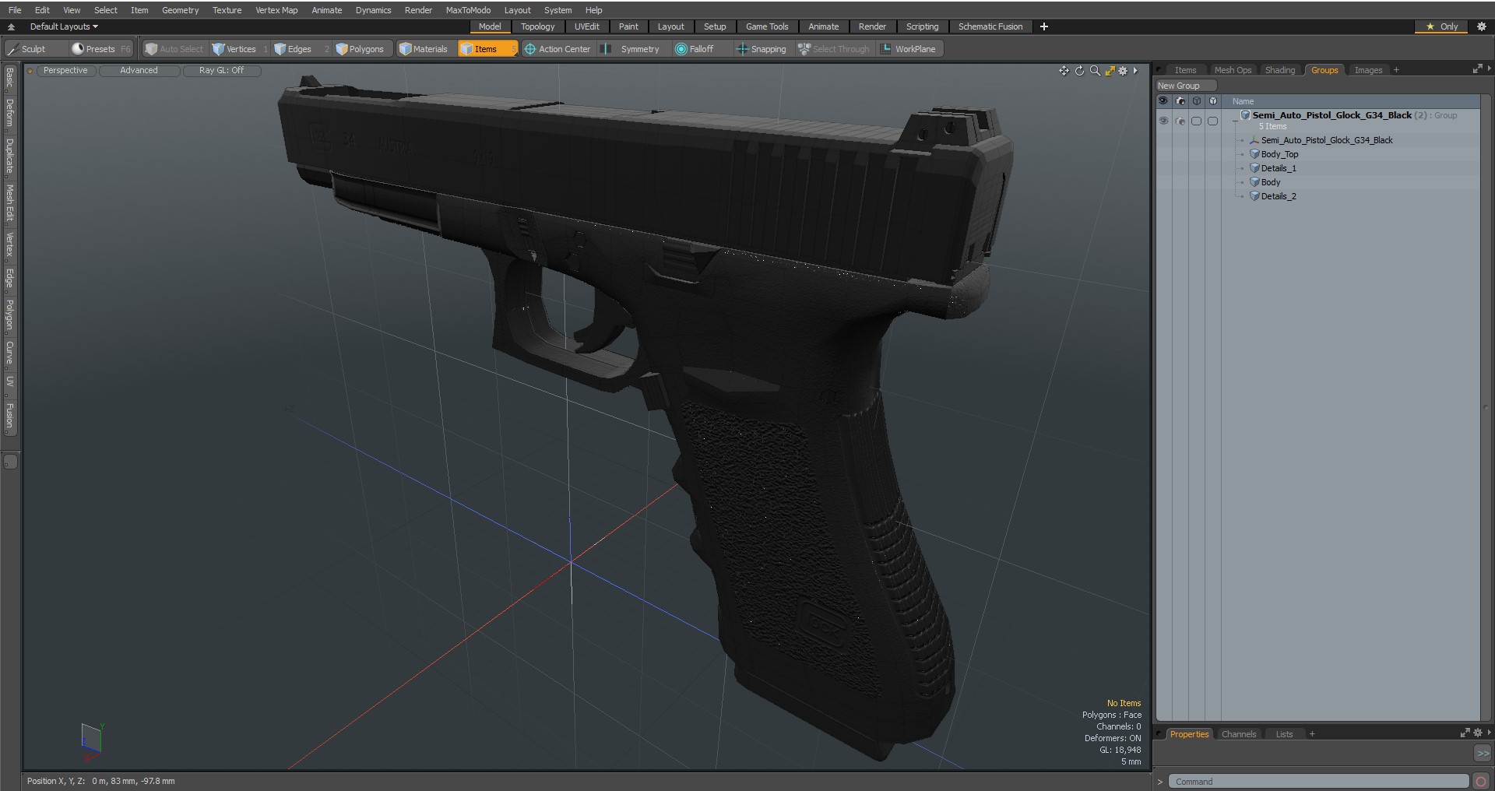Open the Properties tab
Image resolution: width=1495 pixels, height=791 pixels.
1189,734
